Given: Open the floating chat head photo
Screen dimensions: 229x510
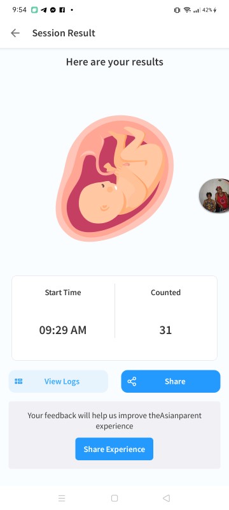Looking at the screenshot, I should [214, 196].
